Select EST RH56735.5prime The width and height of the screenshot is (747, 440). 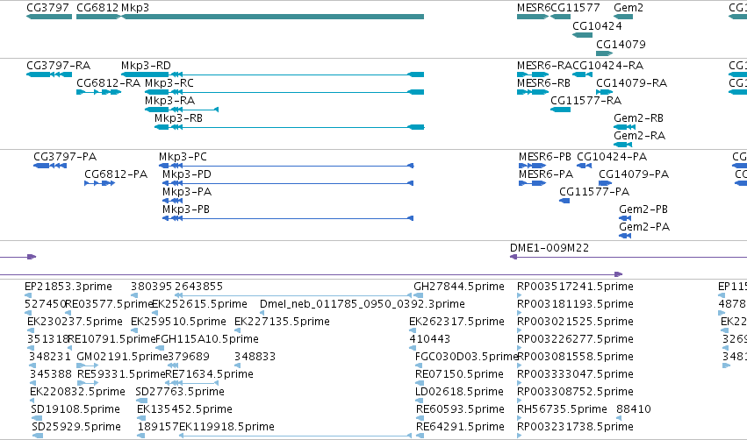click(520, 419)
